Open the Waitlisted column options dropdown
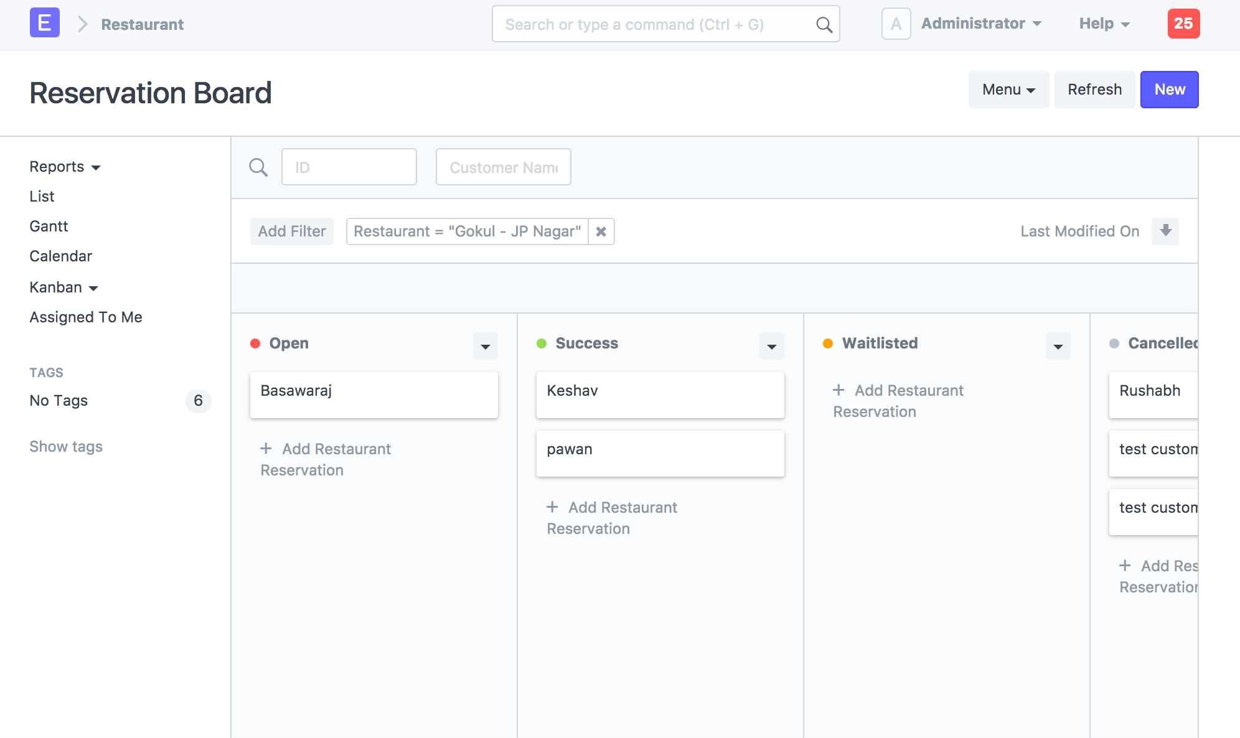The height and width of the screenshot is (738, 1240). coord(1058,346)
